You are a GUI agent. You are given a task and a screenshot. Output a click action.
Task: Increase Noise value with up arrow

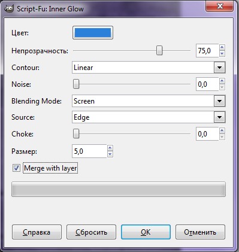(x=222, y=81)
